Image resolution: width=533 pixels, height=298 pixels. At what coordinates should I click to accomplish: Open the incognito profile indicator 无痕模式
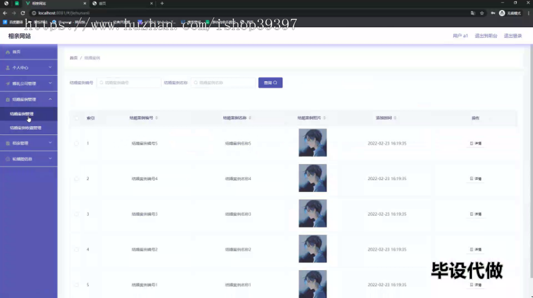(510, 13)
